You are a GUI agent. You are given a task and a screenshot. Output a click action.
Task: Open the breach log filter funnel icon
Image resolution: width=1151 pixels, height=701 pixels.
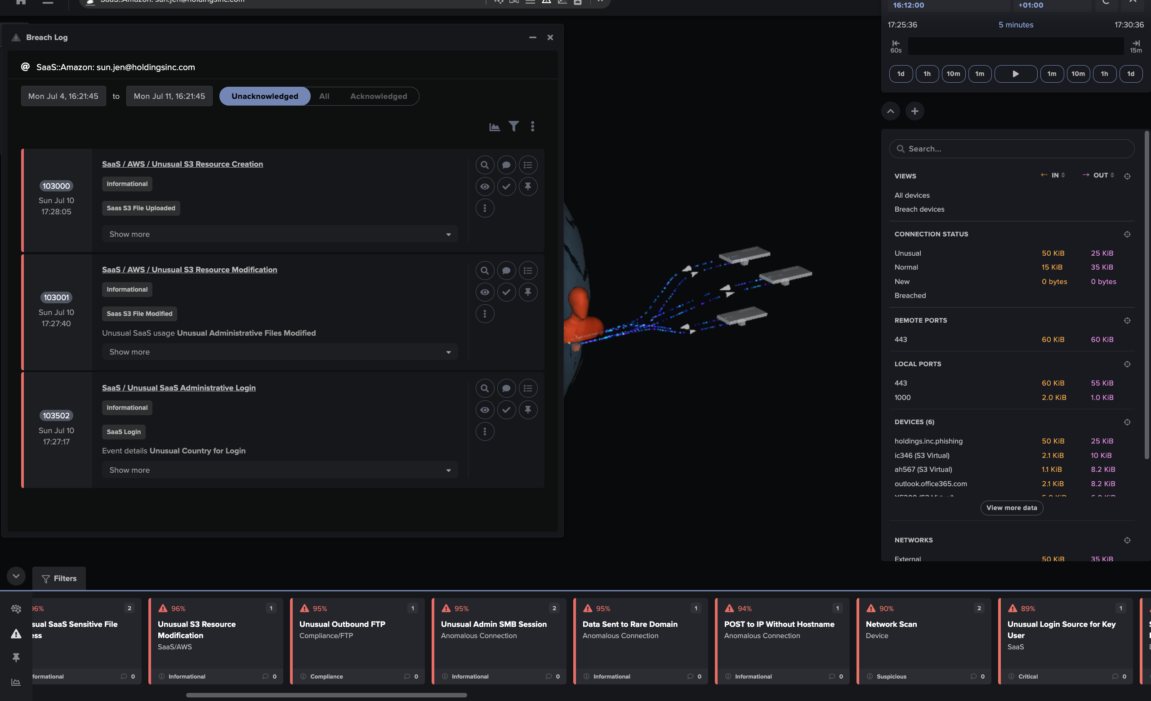(x=513, y=126)
